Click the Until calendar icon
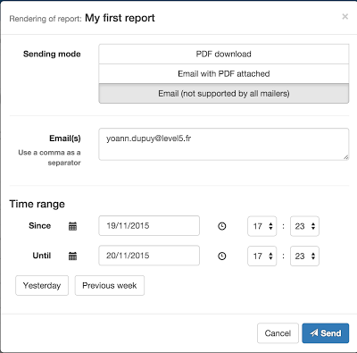The width and height of the screenshot is (357, 353). coord(72,256)
